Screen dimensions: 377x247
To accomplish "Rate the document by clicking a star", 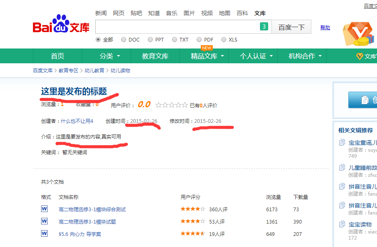I will tap(172, 105).
